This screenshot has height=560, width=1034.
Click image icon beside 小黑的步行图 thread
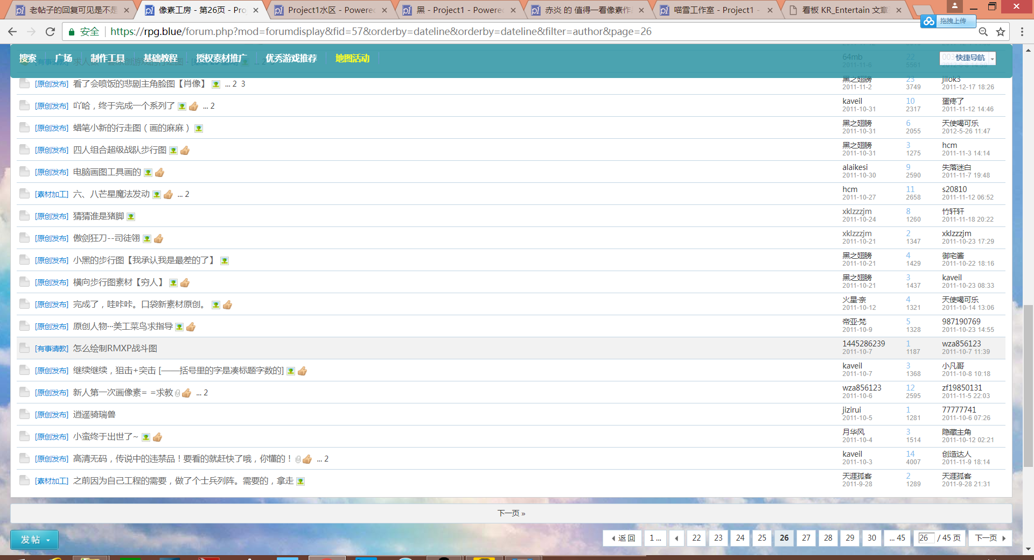[225, 261]
